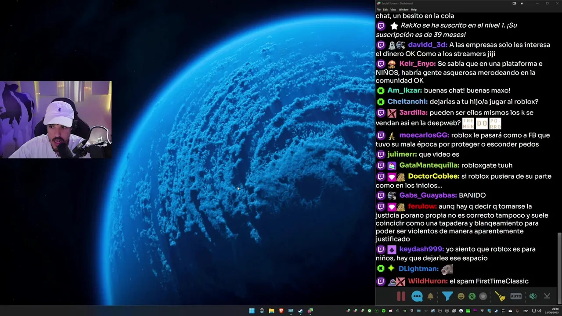Click the blue chat bubble icon
Image resolution: width=562 pixels, height=316 pixels.
pyautogui.click(x=417, y=296)
